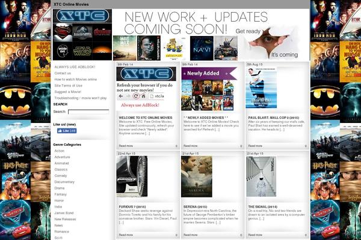Click Read more under Furious 7
The image size is (361, 240).
tap(126, 235)
